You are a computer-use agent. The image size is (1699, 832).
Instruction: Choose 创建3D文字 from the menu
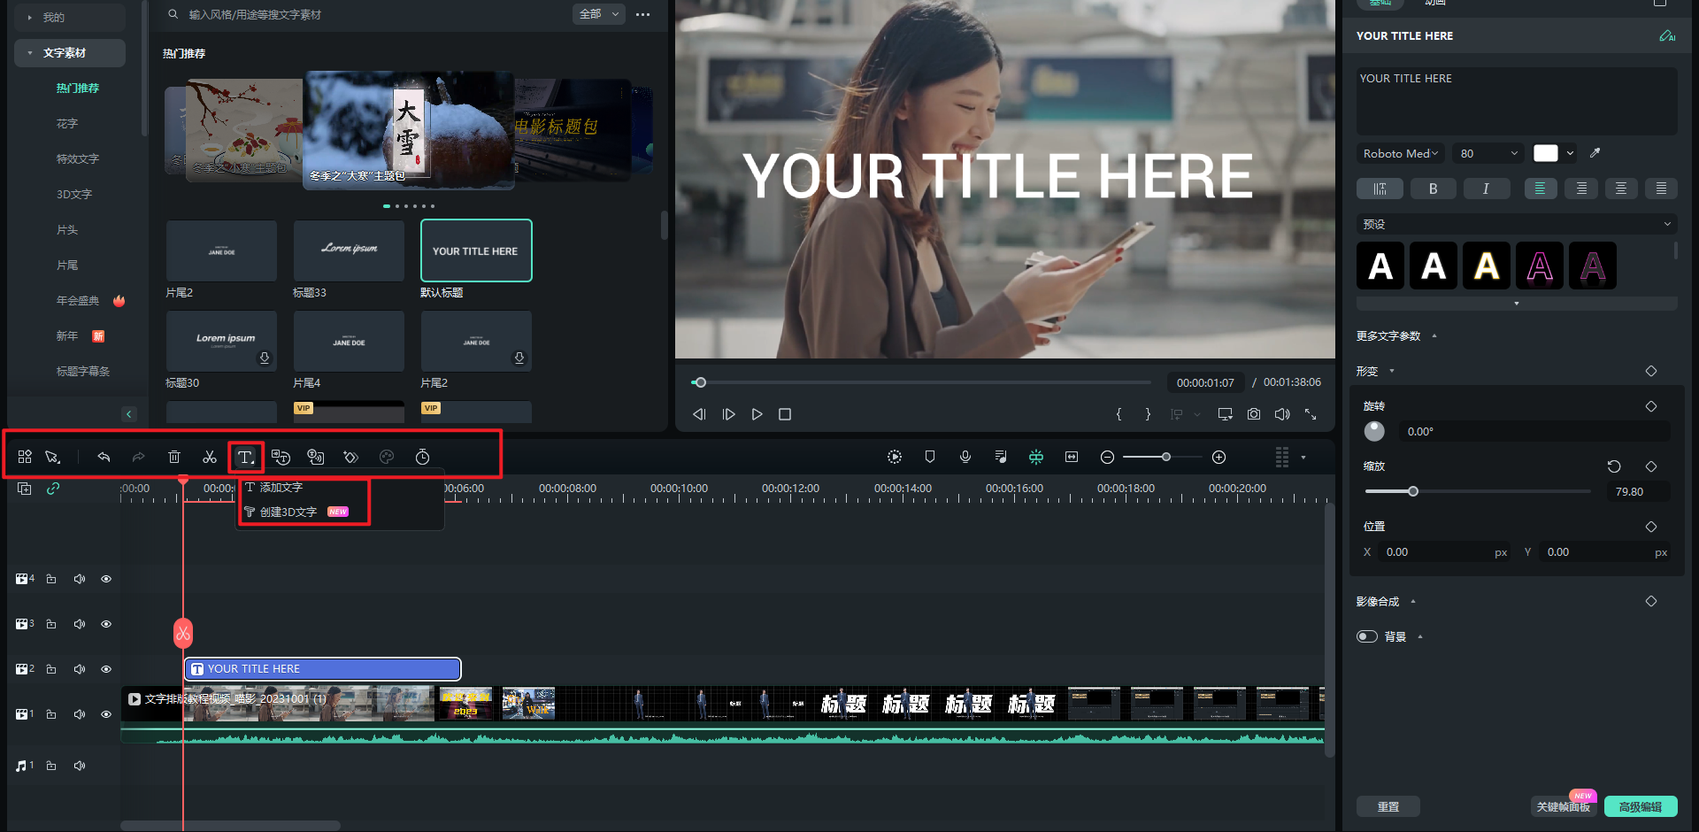click(x=288, y=512)
